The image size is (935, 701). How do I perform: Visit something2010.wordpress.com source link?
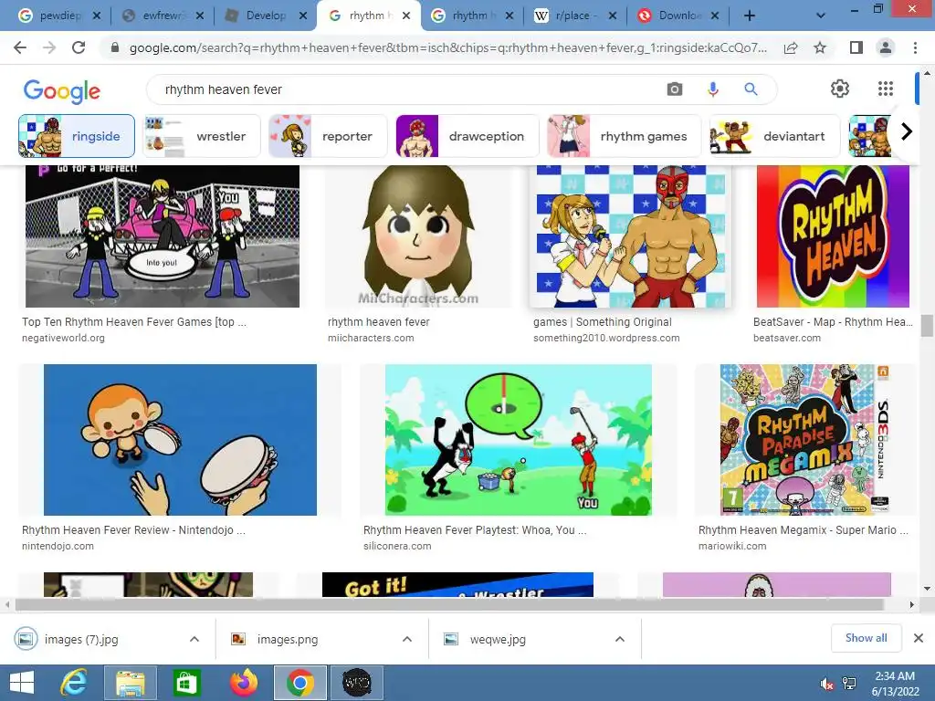click(606, 338)
